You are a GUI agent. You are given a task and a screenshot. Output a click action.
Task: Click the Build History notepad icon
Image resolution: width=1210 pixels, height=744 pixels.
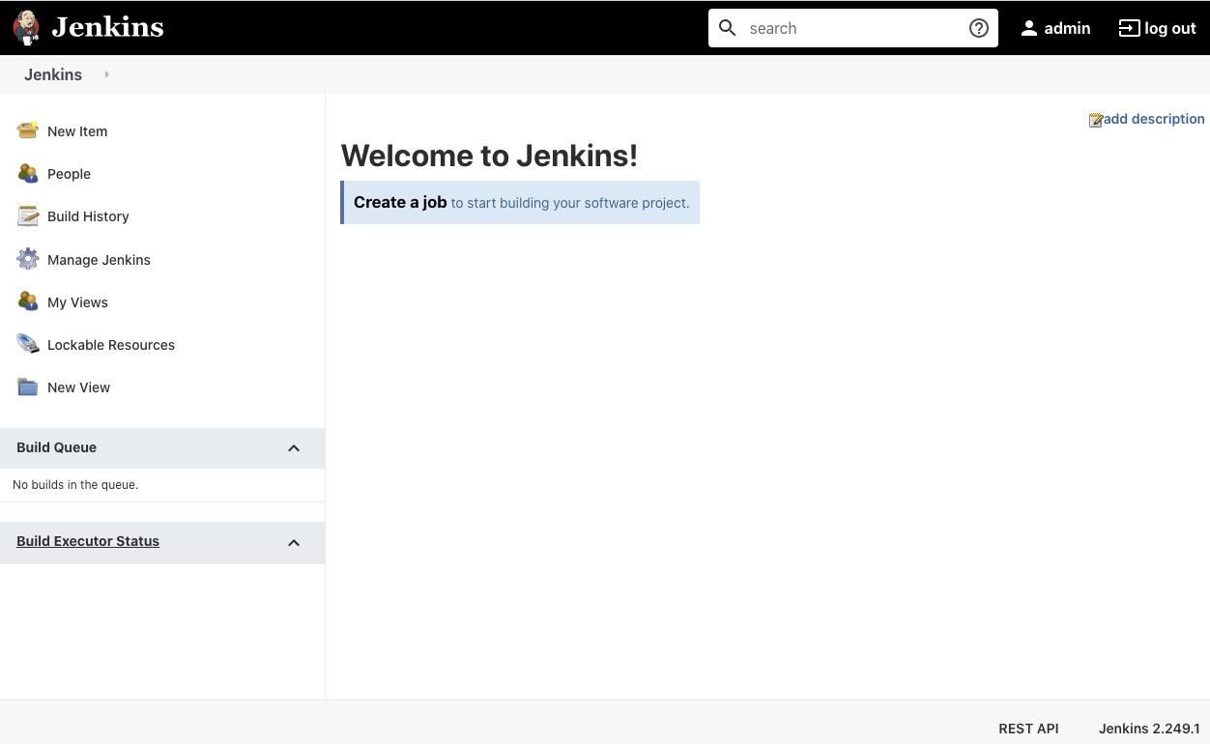28,215
